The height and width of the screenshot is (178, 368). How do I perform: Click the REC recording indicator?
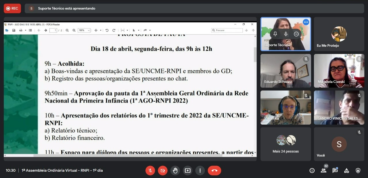tap(12, 8)
